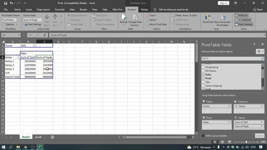The width and height of the screenshot is (267, 150).
Task: Open Fields, Items, & Sets
Action: point(185,15)
